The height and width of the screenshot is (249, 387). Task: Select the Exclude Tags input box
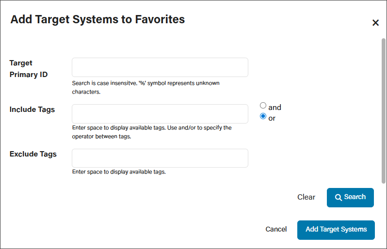tap(160, 158)
